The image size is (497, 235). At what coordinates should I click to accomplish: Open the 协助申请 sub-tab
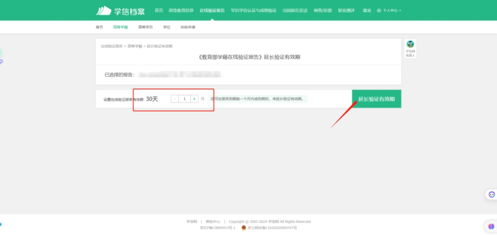[188, 27]
